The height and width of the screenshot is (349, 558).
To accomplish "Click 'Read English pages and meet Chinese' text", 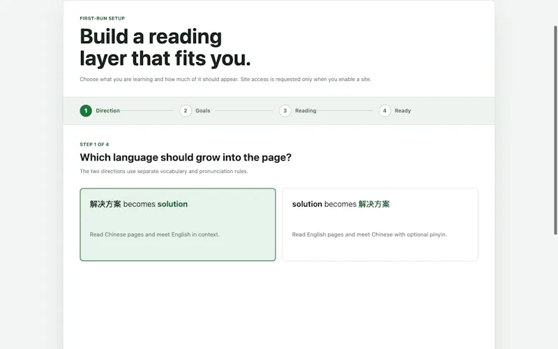I will pos(370,235).
